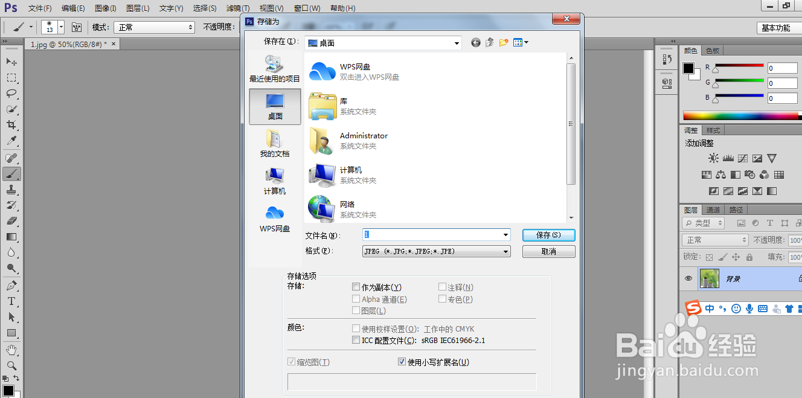Open the 格式 dropdown showing JPEG
Image resolution: width=802 pixels, height=398 pixels.
point(436,251)
